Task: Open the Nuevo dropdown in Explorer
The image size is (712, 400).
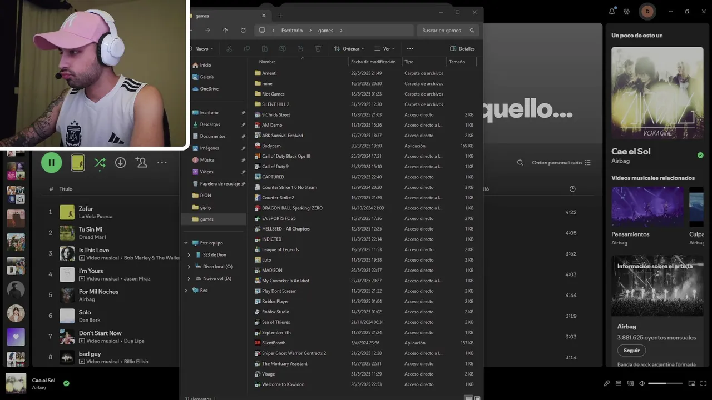Action: pos(201,49)
